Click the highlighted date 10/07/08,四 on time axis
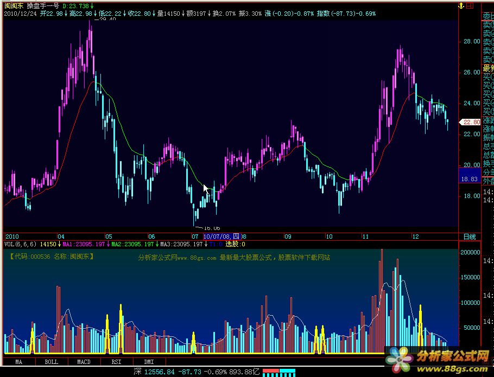The height and width of the screenshot is (377, 494). click(x=222, y=237)
